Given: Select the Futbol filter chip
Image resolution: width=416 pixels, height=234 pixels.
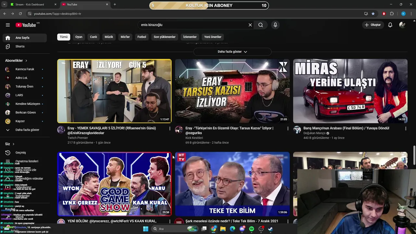Looking at the screenshot, I should tap(142, 37).
